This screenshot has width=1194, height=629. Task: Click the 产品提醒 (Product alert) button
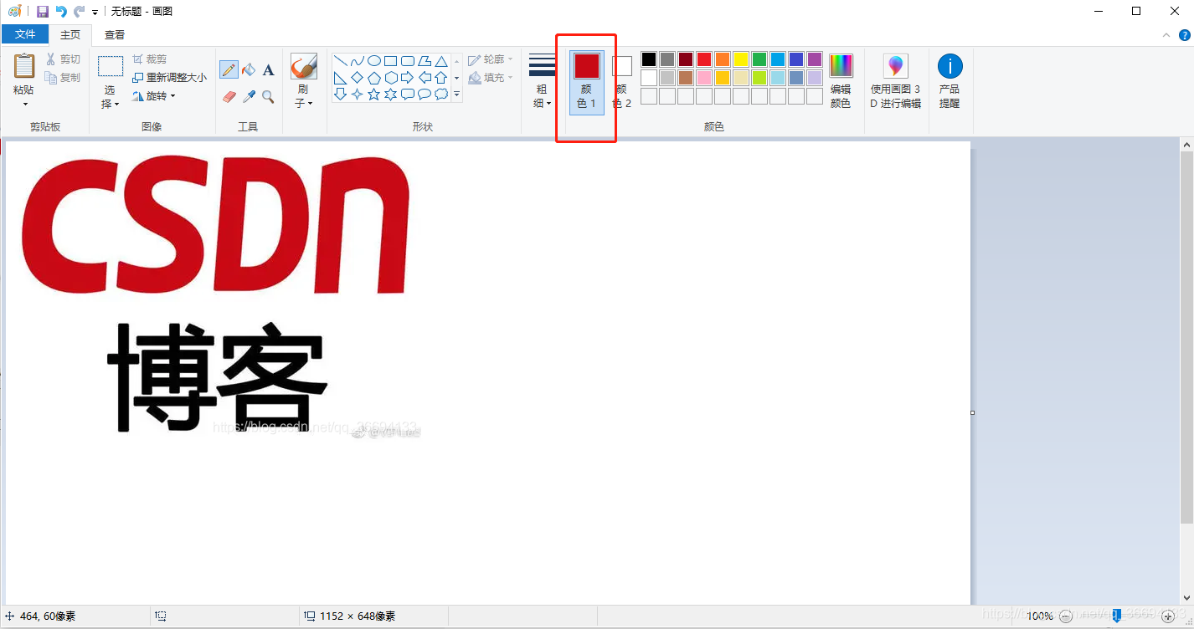tap(950, 81)
